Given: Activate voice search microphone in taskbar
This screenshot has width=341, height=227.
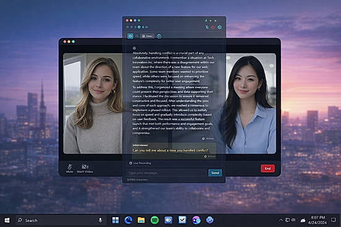Looking at the screenshot, I should pos(100,220).
